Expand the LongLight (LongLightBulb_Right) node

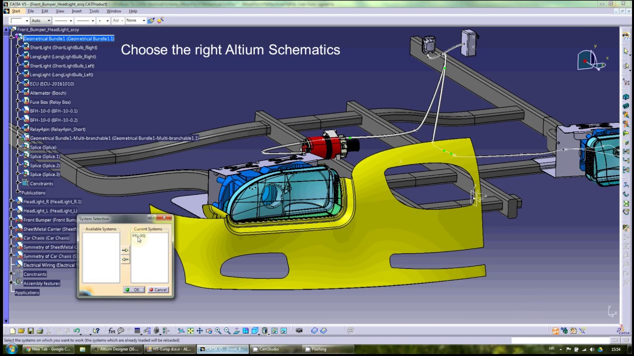pos(19,56)
